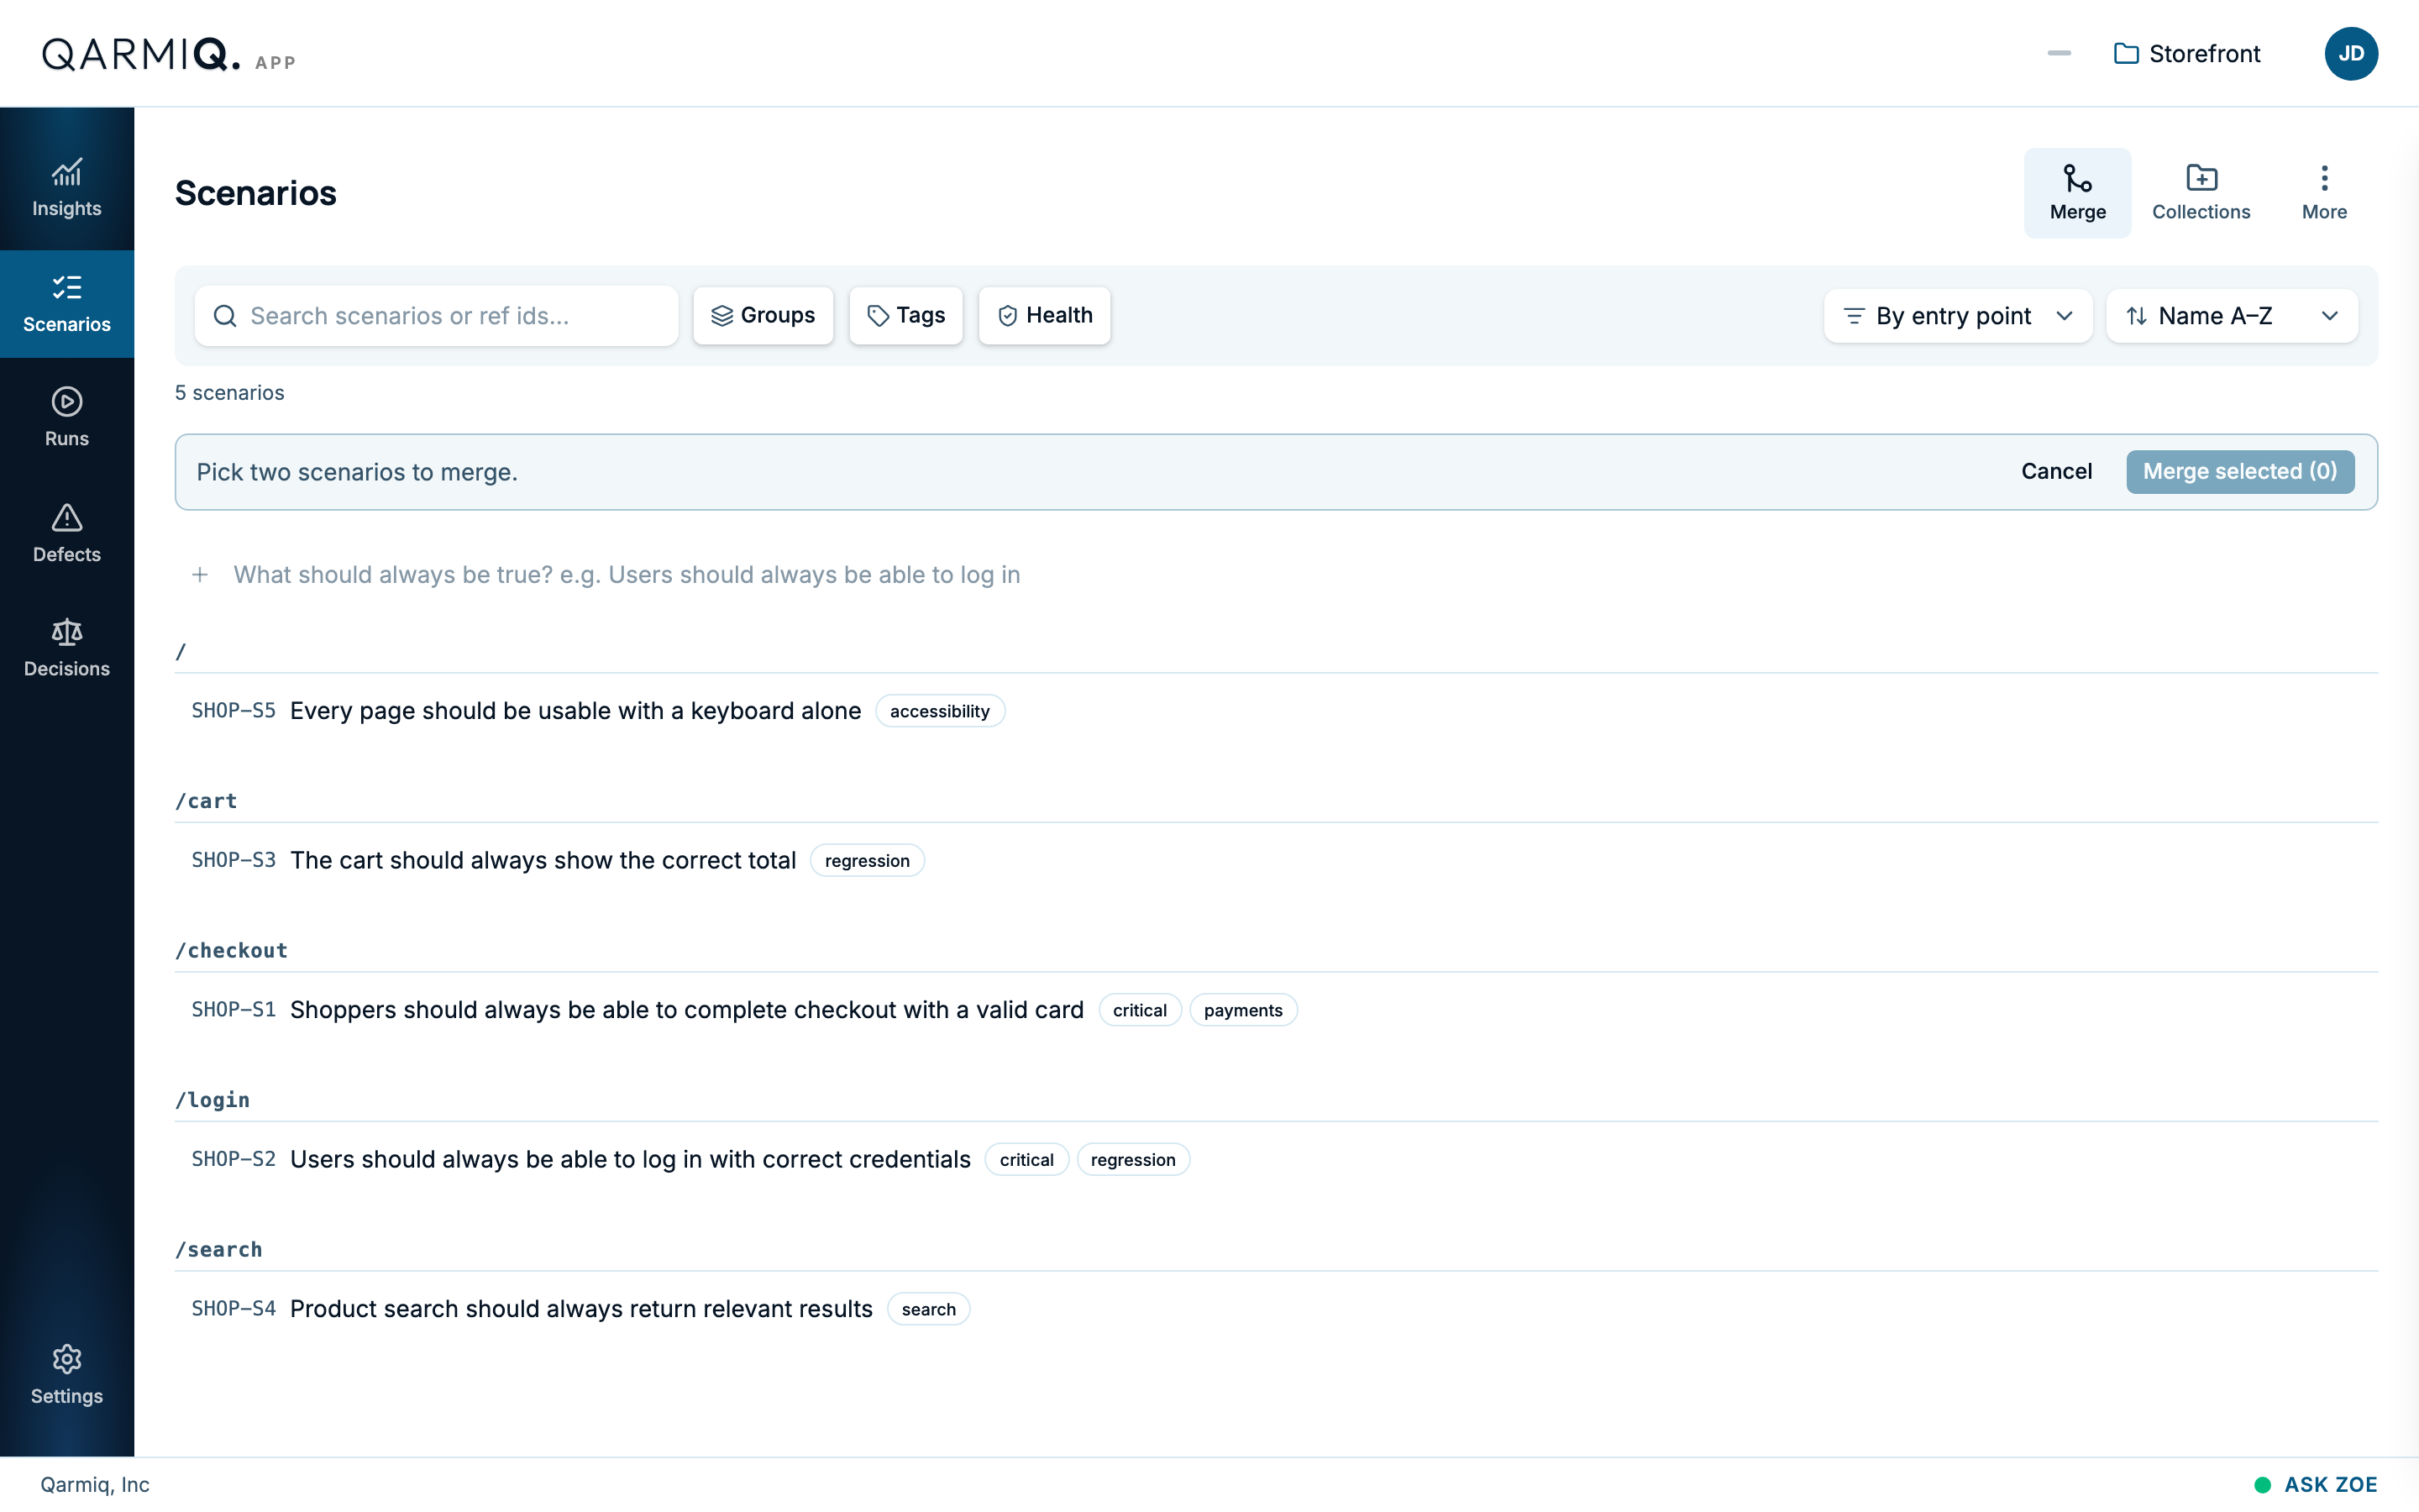Open the More options menu
This screenshot has height=1512, width=2419.
point(2324,192)
